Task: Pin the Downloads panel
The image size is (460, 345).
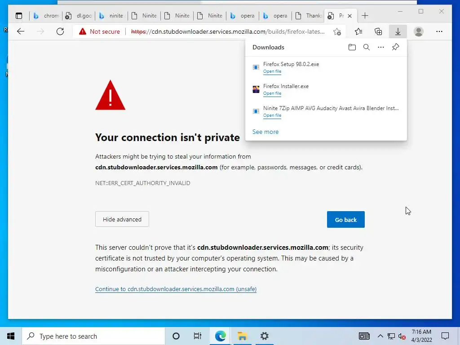Action: [x=395, y=47]
